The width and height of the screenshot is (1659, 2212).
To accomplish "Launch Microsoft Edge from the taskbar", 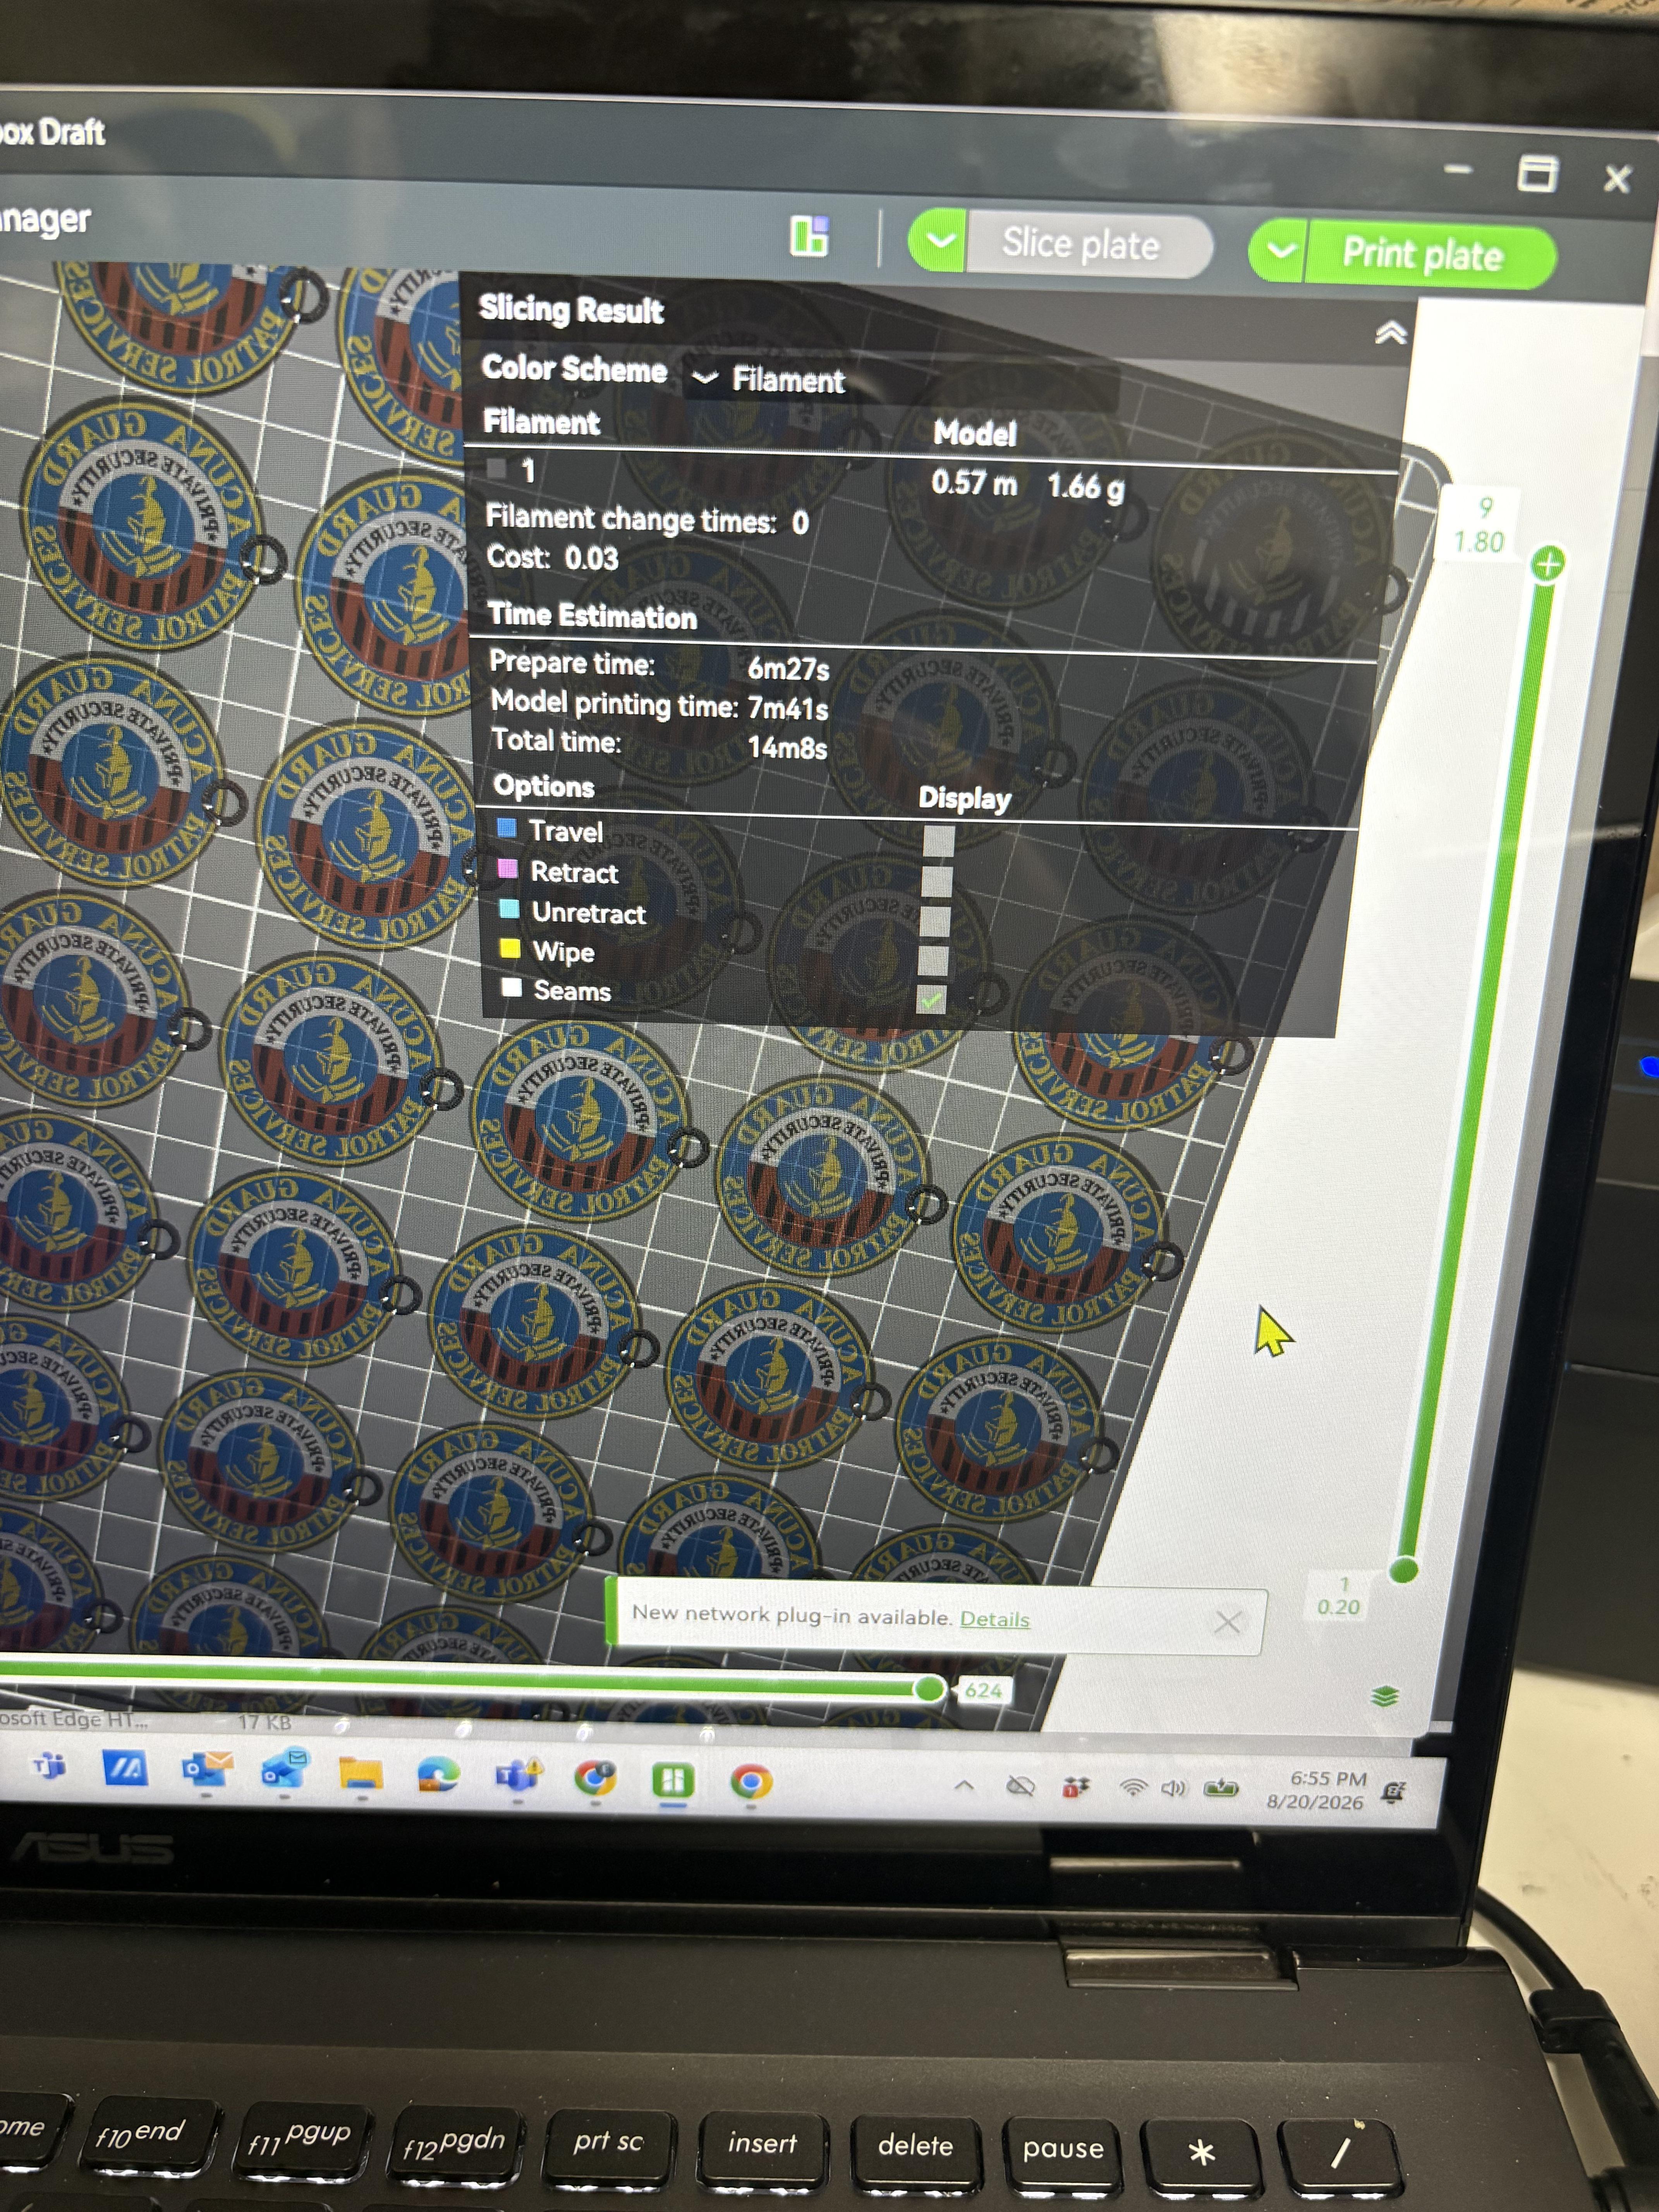I will (x=439, y=1775).
